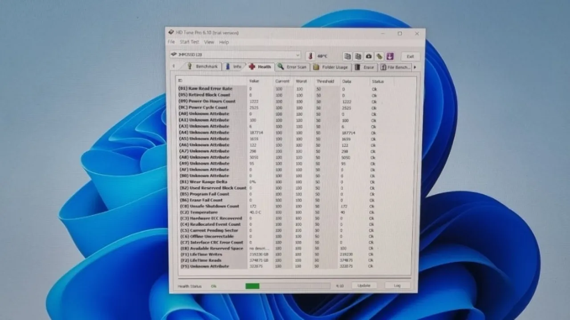Viewport: 570px width, 320px height.
Task: Select the Error Scan tab
Action: click(293, 67)
